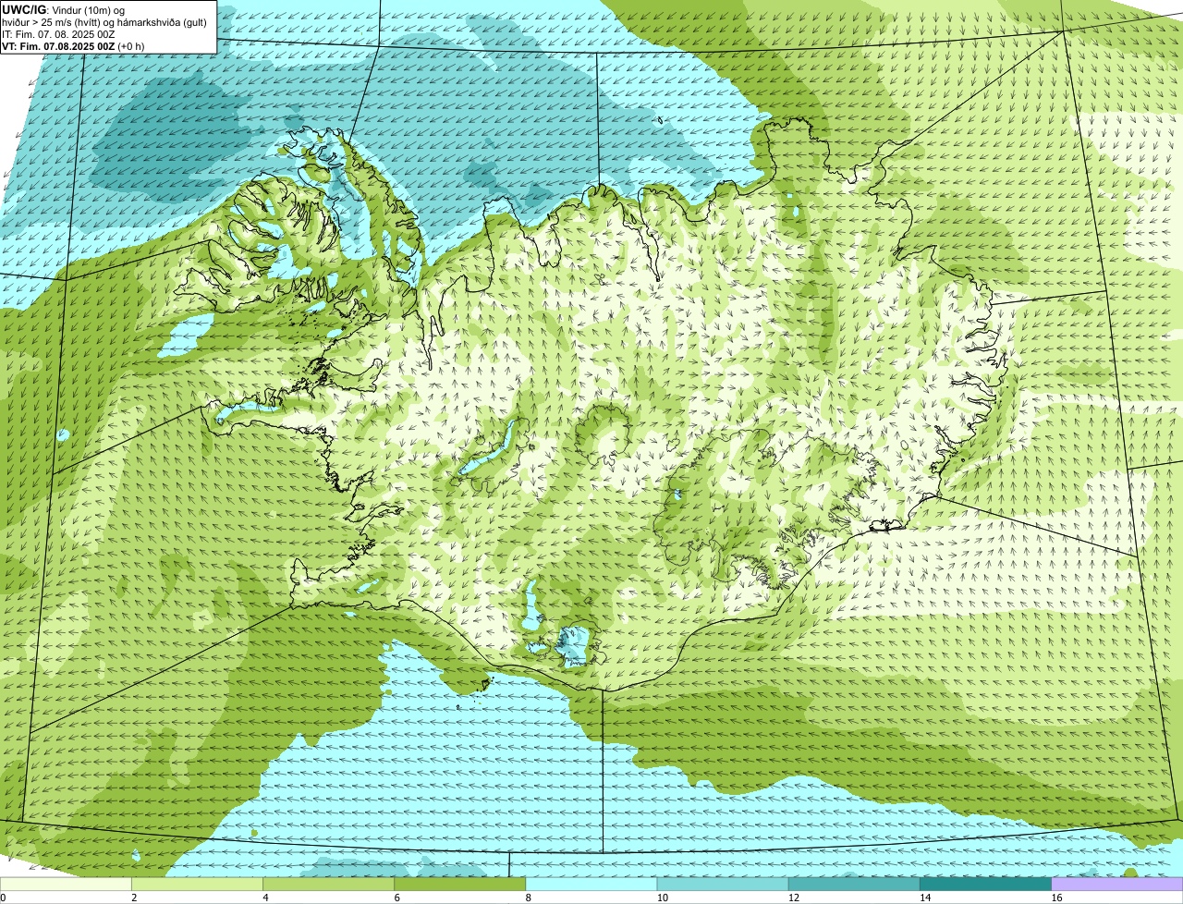Click the light green 2–4 m/s legend swatch

coord(198,885)
